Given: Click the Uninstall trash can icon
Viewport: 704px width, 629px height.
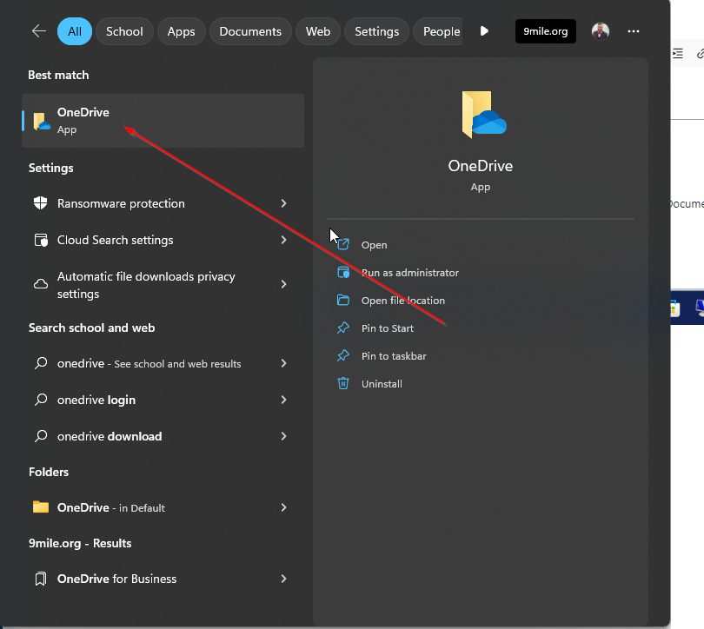Looking at the screenshot, I should tap(343, 384).
